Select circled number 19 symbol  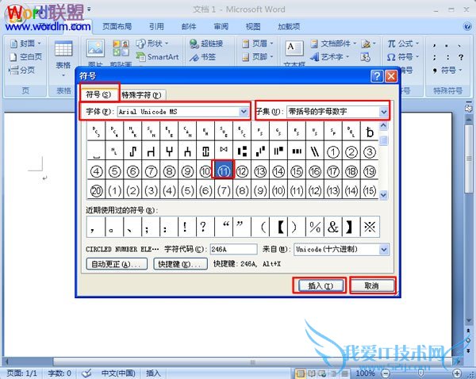[x=370, y=170]
